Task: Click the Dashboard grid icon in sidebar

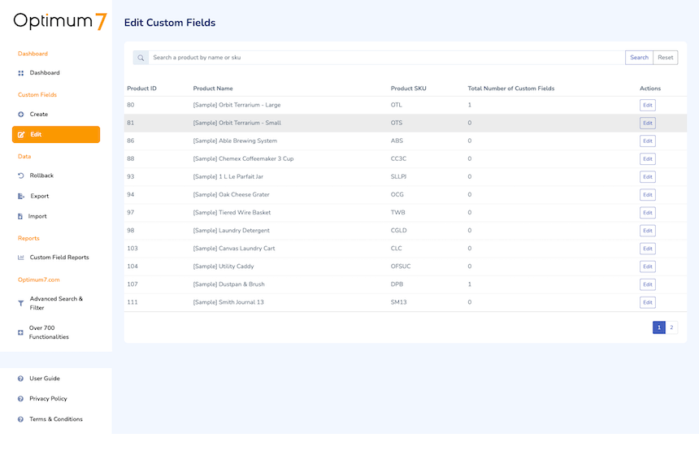Action: [20, 73]
